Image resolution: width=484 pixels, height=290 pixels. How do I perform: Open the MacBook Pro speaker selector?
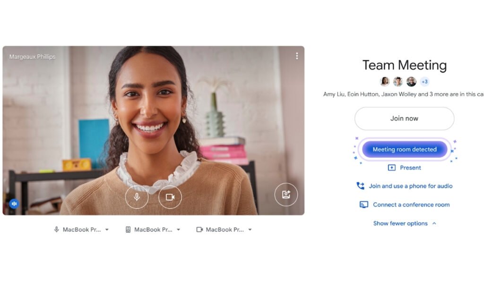pos(152,230)
